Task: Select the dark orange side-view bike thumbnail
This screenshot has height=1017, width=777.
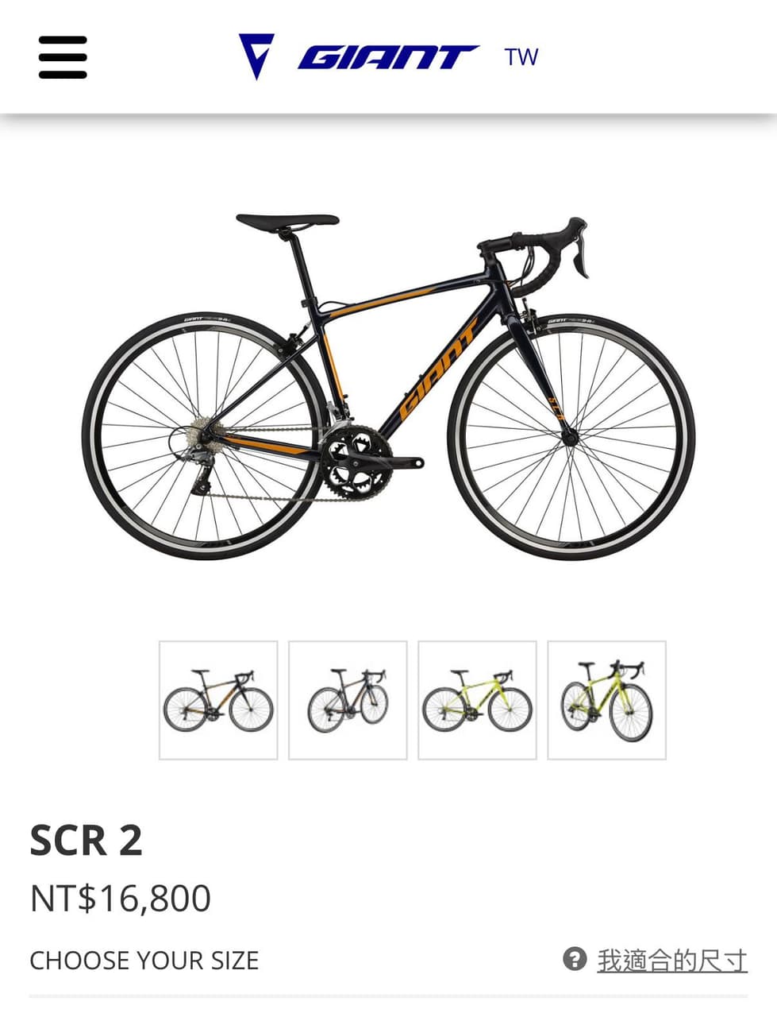Action: point(218,700)
